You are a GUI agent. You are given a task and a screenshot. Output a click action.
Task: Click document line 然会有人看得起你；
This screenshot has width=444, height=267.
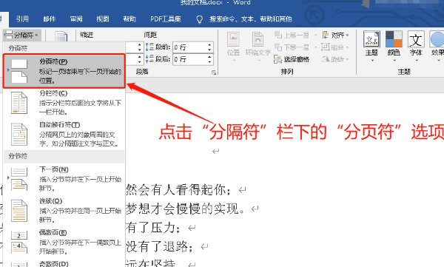pyautogui.click(x=178, y=189)
